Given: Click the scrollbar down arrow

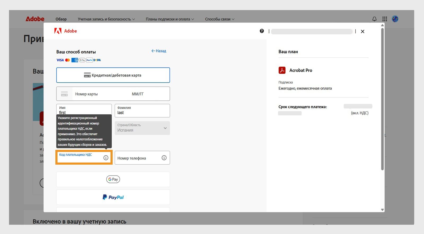Looking at the screenshot, I should point(382,210).
